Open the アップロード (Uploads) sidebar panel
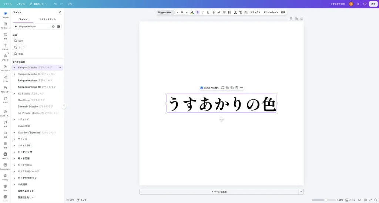The image size is (379, 203). click(x=5, y=68)
